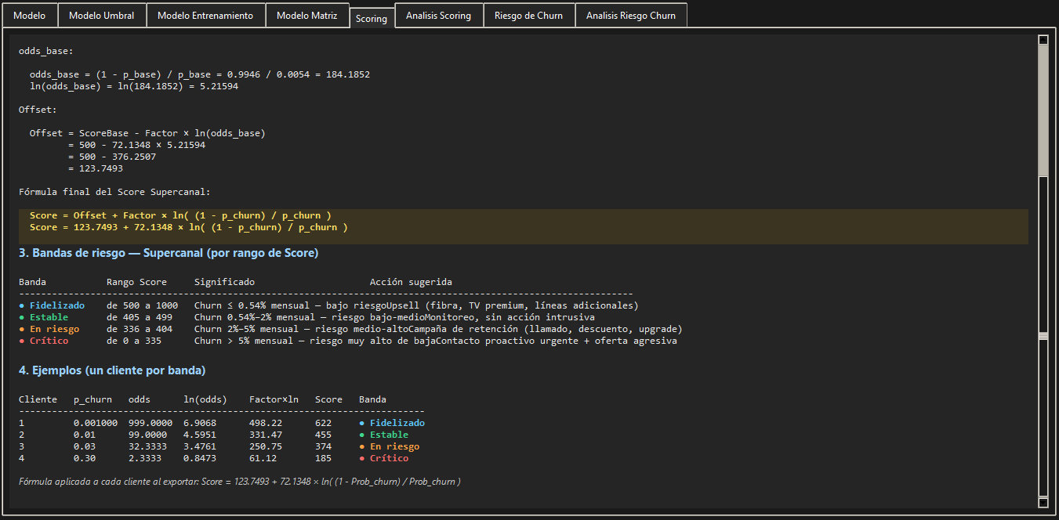Click the score value "455"
The image size is (1059, 520).
pos(323,435)
